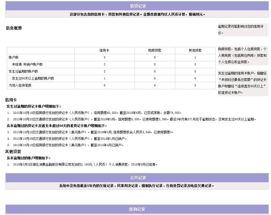Click the 发生过逾期的贷记卡账户明细如下 subheading
271x215 pixels.
pos(34,106)
